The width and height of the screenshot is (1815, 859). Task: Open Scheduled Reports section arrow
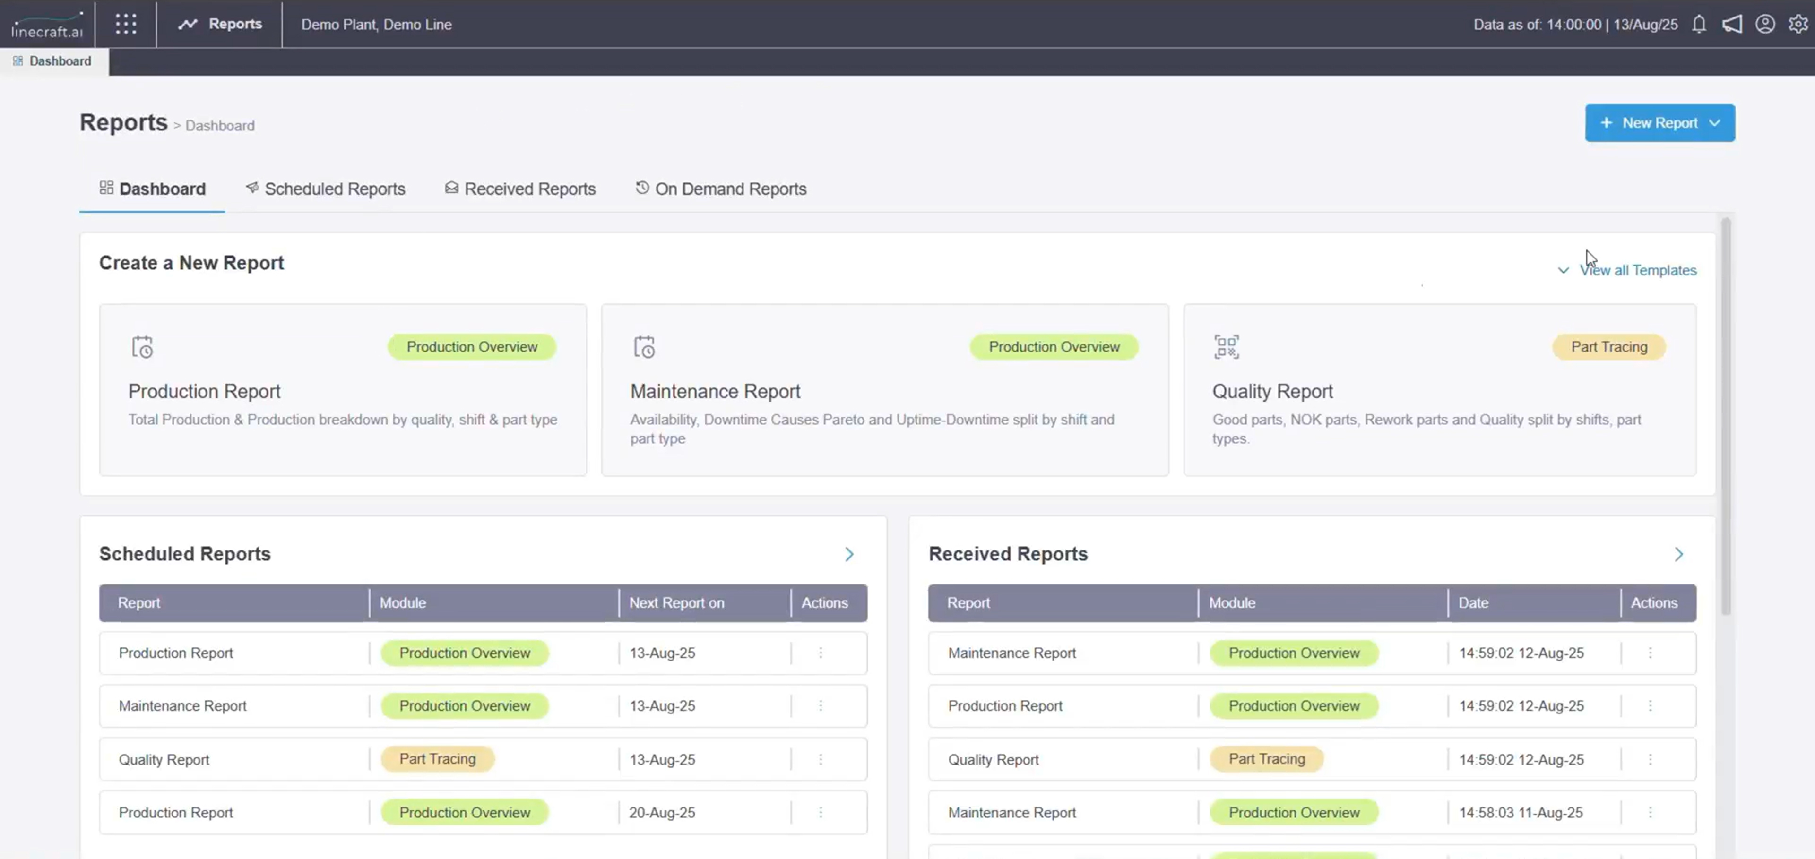click(x=850, y=555)
